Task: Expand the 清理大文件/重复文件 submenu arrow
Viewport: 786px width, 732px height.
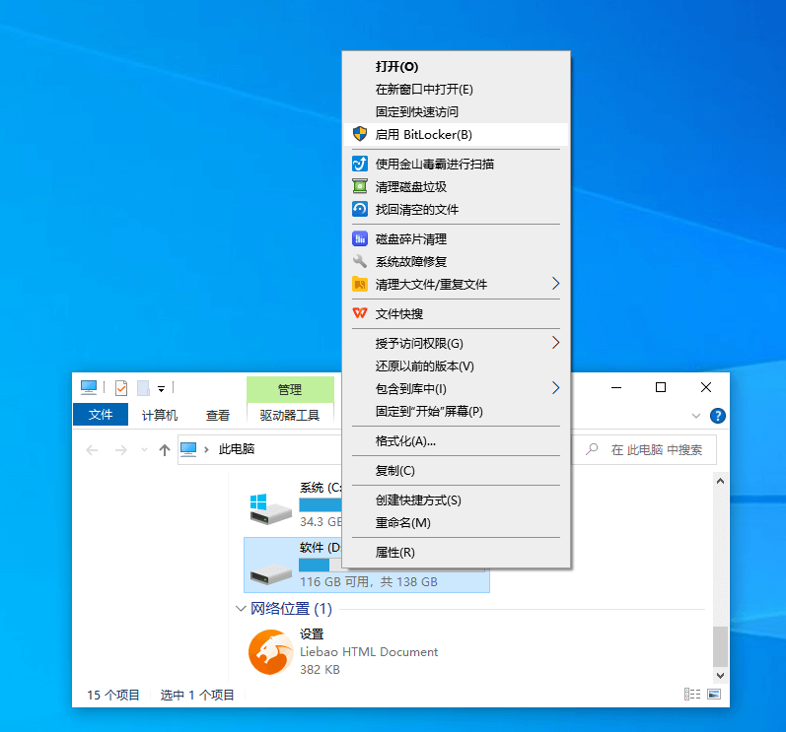Action: click(555, 284)
